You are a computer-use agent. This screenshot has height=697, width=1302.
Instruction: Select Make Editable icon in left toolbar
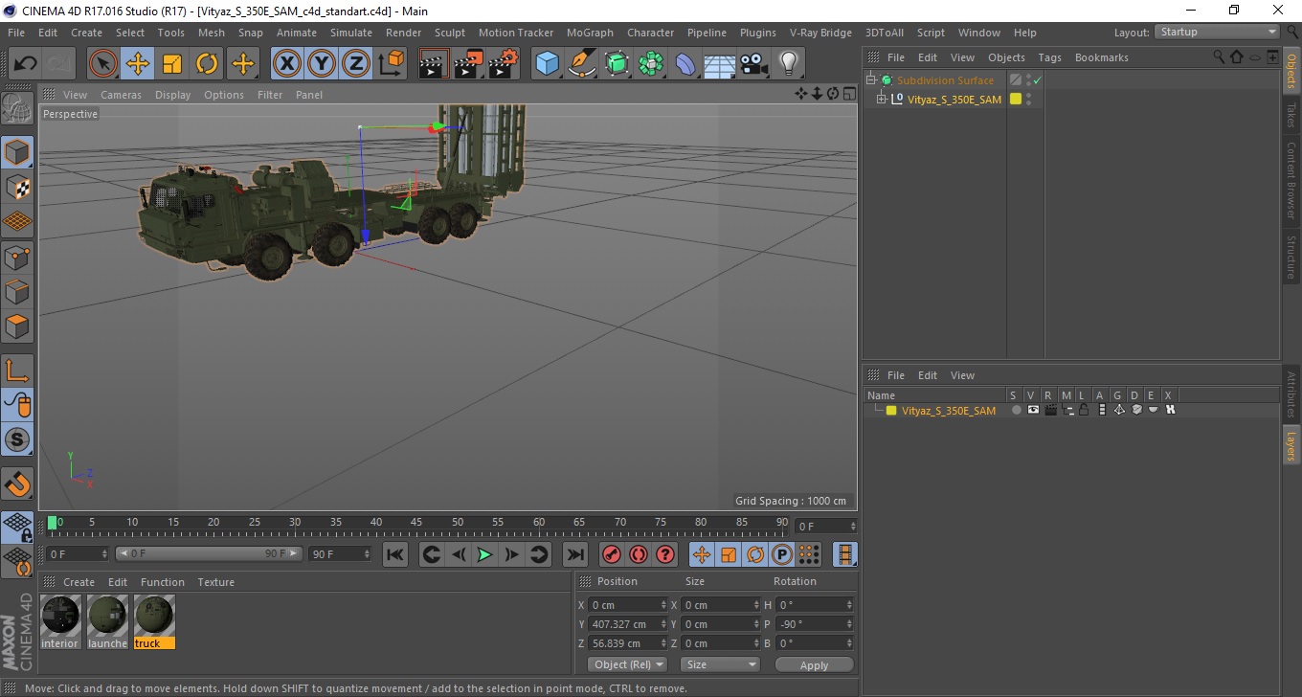17,107
